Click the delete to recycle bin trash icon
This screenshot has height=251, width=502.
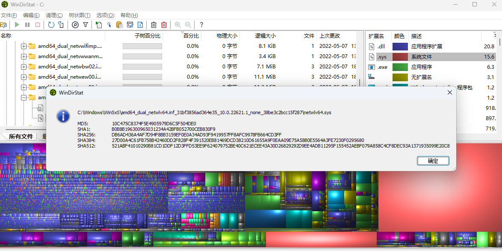(154, 25)
